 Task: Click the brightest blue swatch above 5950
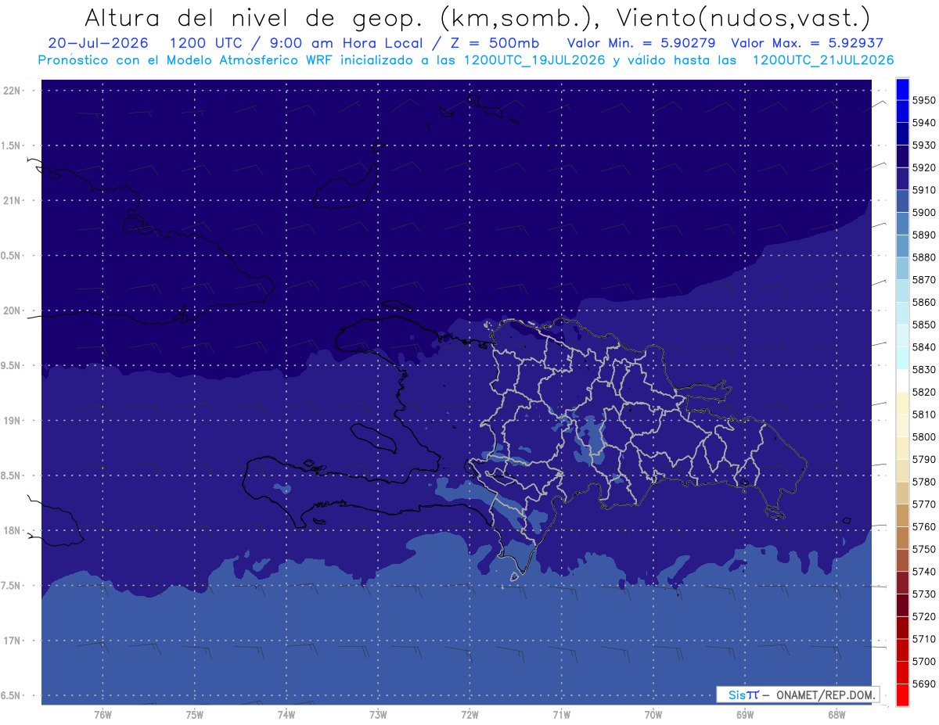[901, 89]
